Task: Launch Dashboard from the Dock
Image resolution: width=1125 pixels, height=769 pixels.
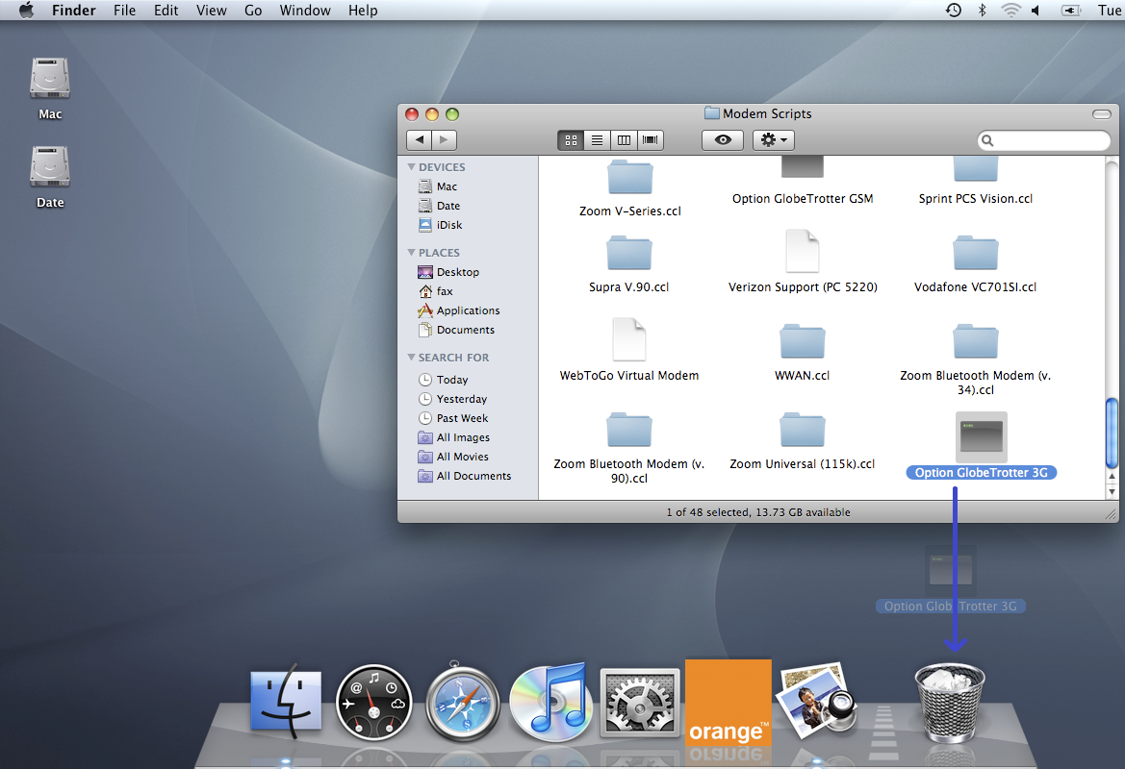Action: tap(373, 702)
